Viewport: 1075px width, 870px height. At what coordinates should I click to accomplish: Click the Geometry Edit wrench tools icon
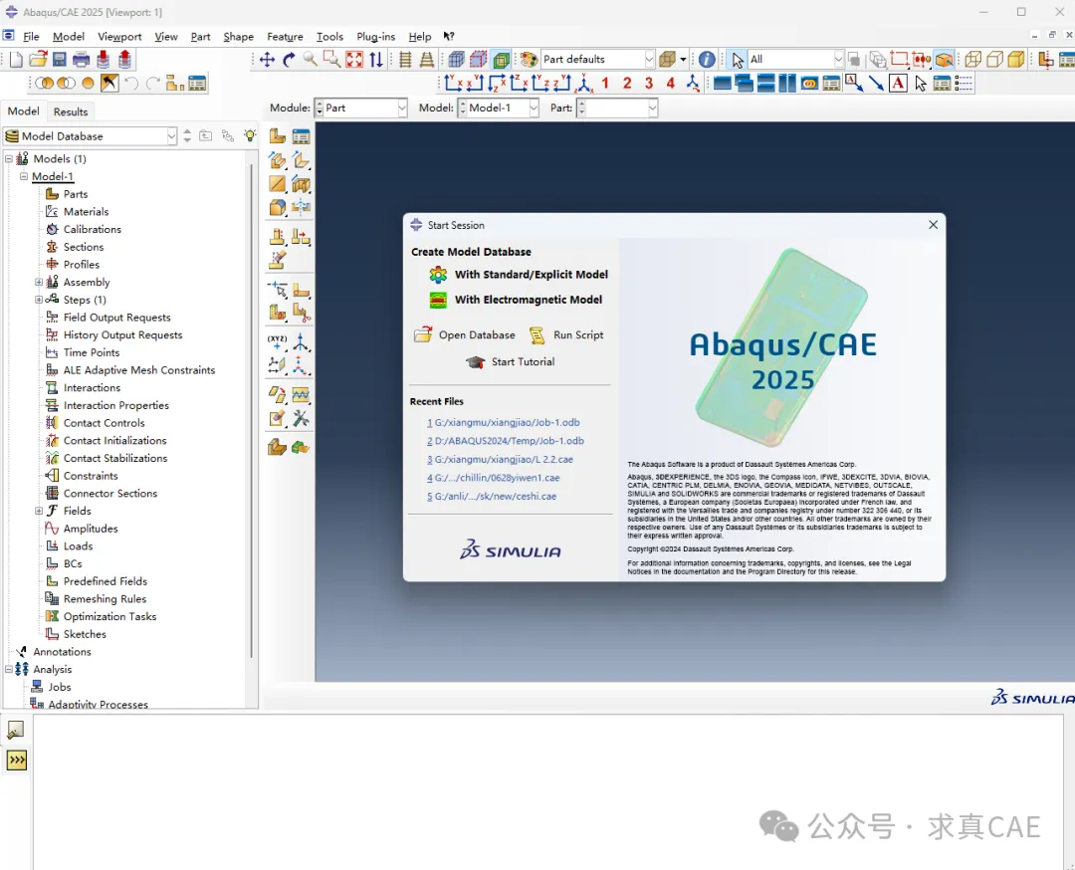(x=301, y=418)
